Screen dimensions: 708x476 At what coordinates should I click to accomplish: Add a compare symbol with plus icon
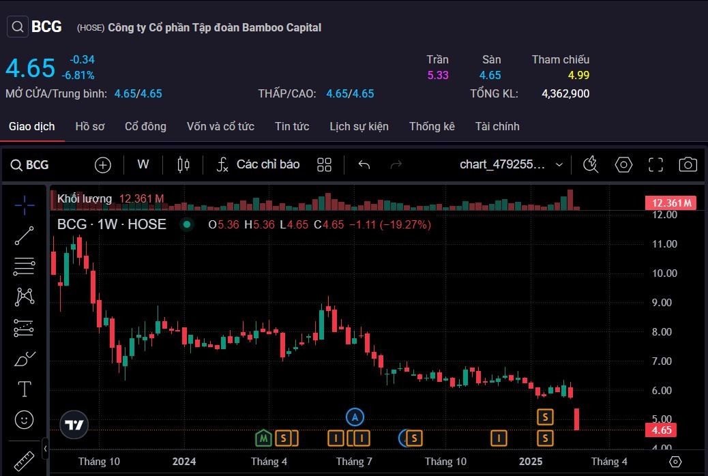point(103,165)
